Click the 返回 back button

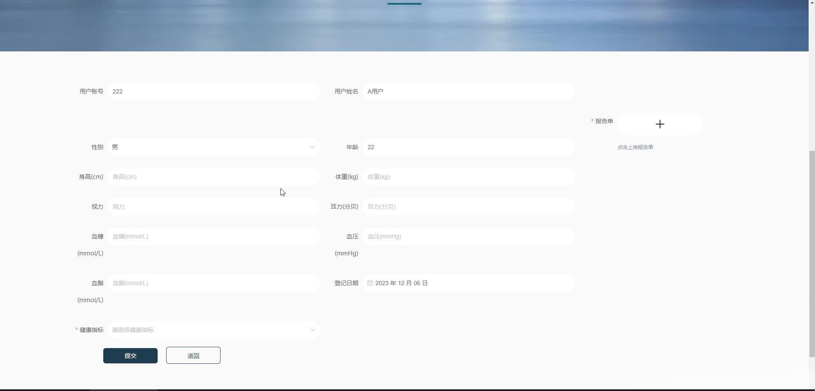click(x=192, y=355)
